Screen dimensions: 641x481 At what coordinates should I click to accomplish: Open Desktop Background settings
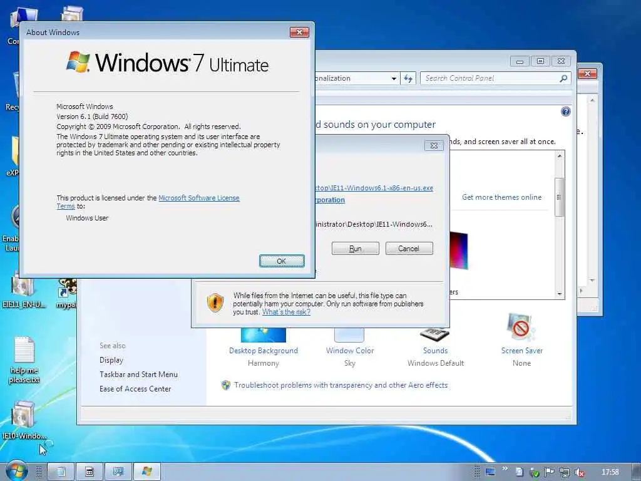[264, 351]
